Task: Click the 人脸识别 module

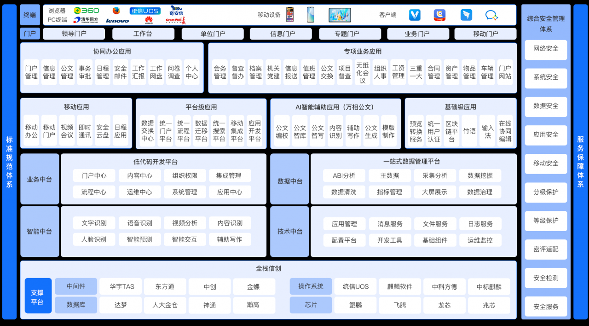Action: pyautogui.click(x=94, y=239)
